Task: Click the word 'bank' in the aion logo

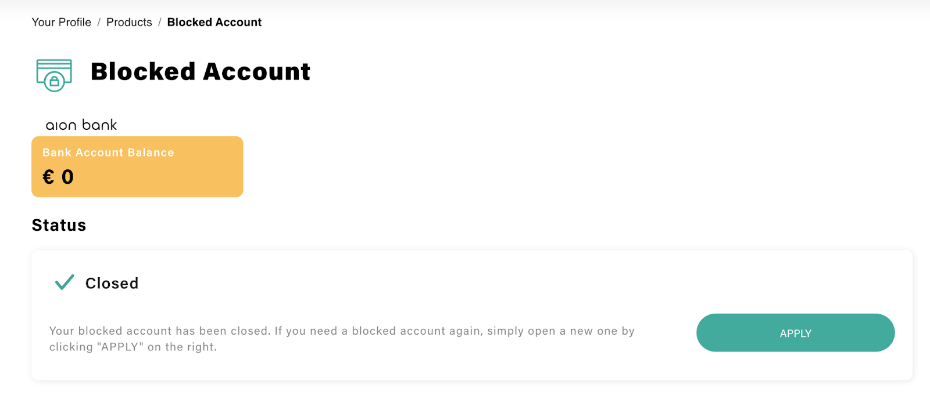Action: 99,125
